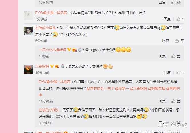
Task: Reply to 大荒姐姐's comment from 19分钟前
Action: 167,73
